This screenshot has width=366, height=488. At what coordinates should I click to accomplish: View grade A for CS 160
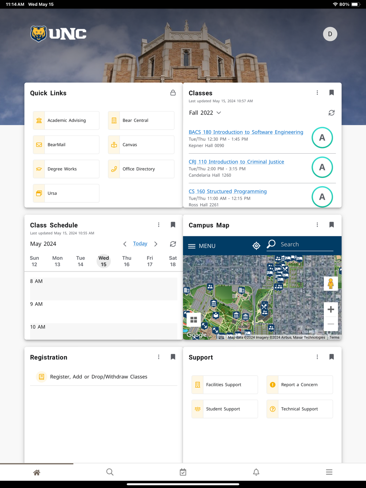tap(322, 197)
